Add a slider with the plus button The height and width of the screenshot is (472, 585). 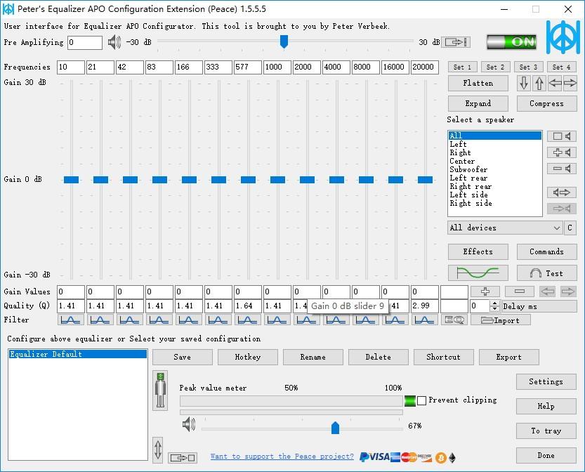[485, 291]
